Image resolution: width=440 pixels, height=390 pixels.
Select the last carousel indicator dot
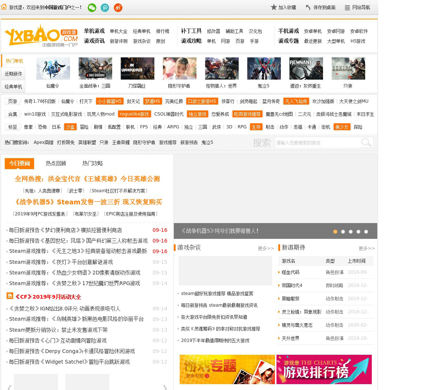click(366, 232)
